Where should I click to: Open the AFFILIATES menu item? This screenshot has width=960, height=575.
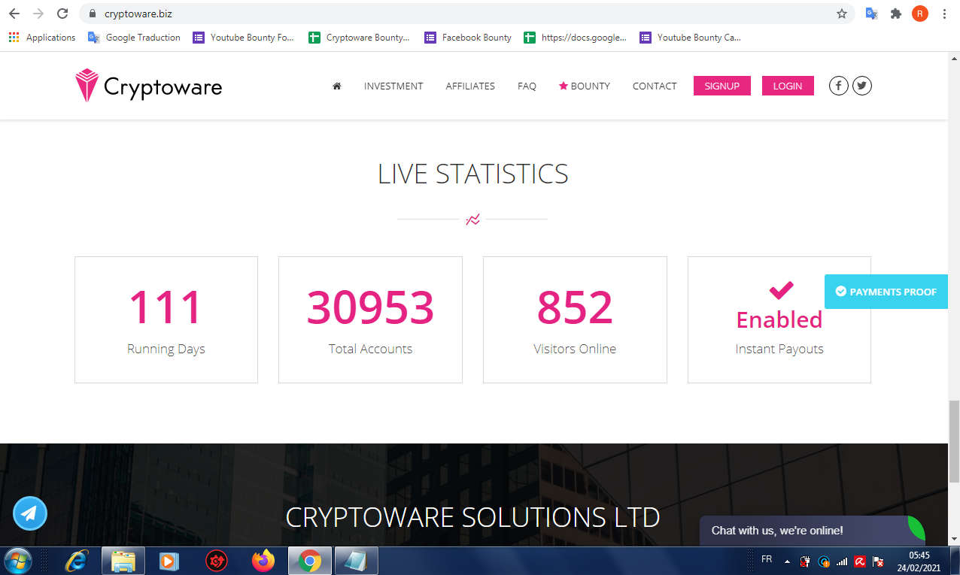click(x=470, y=86)
